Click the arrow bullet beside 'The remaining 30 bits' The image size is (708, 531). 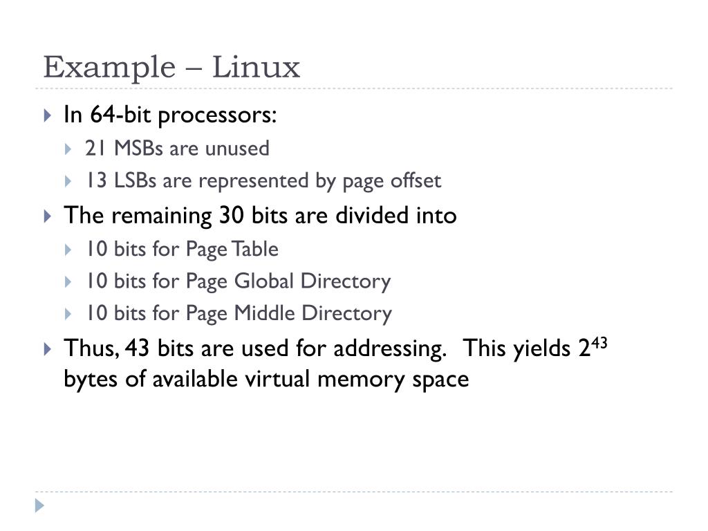48,216
